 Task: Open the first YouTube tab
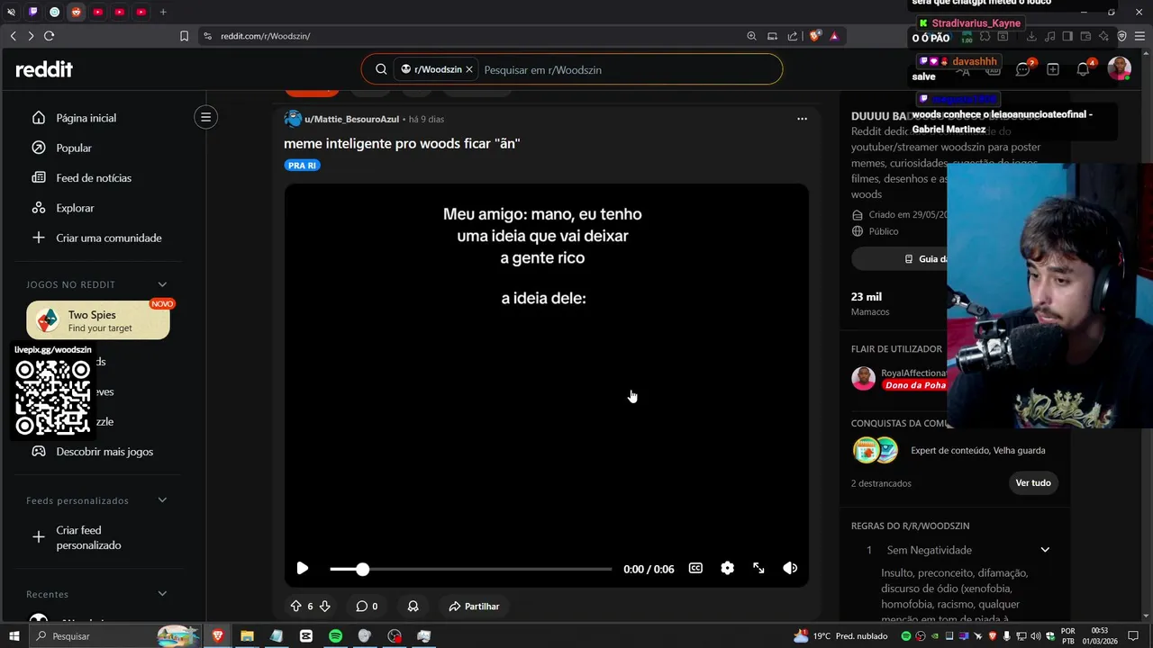pos(97,12)
